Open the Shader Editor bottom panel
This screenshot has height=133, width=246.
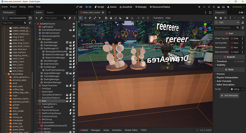tap(131, 130)
